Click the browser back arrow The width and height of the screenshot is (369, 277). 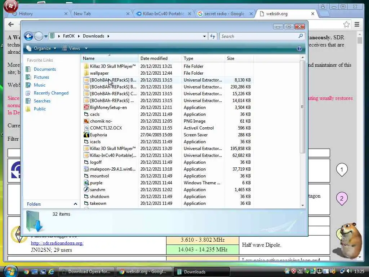11,24
